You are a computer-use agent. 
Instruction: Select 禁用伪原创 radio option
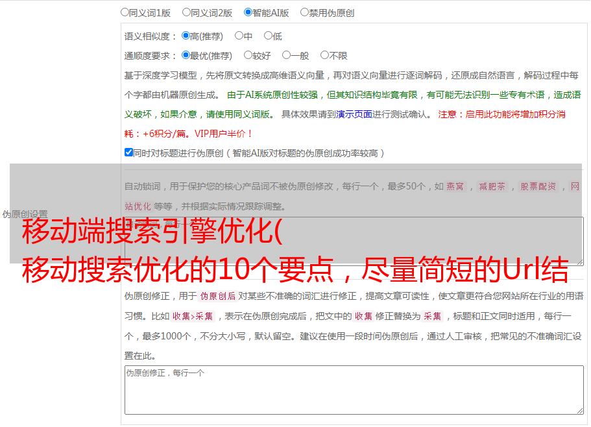pos(304,12)
